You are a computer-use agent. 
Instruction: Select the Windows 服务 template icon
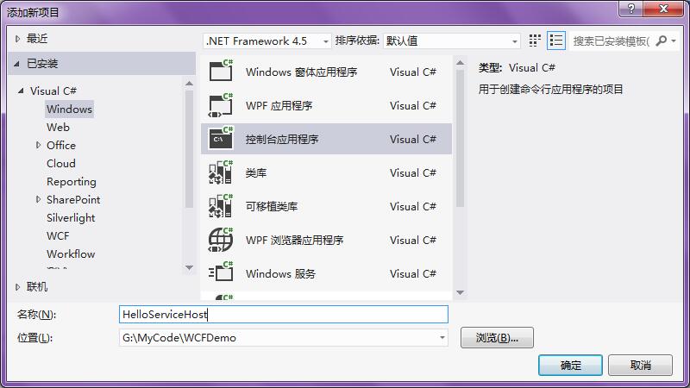point(221,272)
